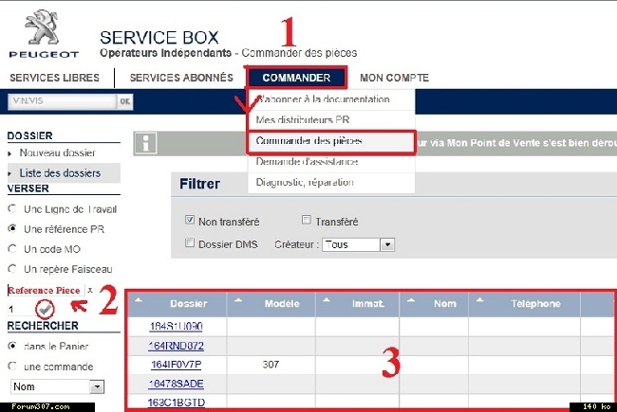This screenshot has width=617, height=412.
Task: Open dossier 164RND872
Action: (x=176, y=346)
